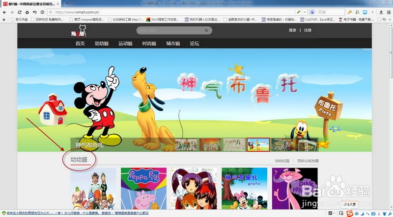
Task: Expand bookmarks bar overflow chevron
Action: coord(389,19)
